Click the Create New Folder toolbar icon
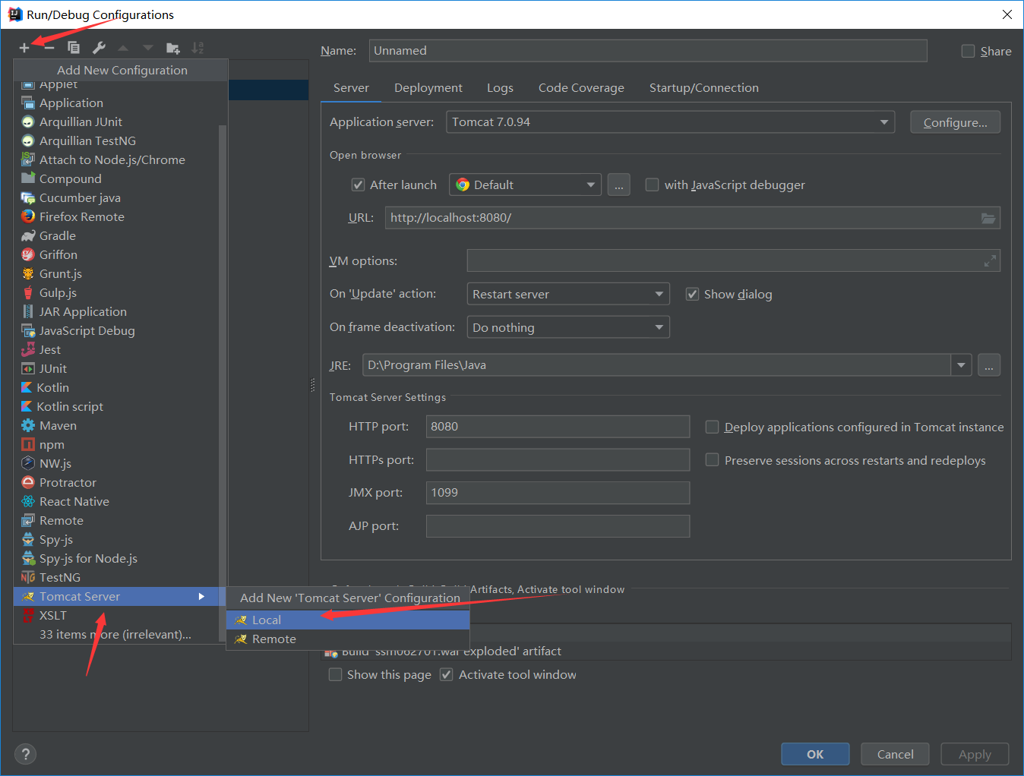 173,48
